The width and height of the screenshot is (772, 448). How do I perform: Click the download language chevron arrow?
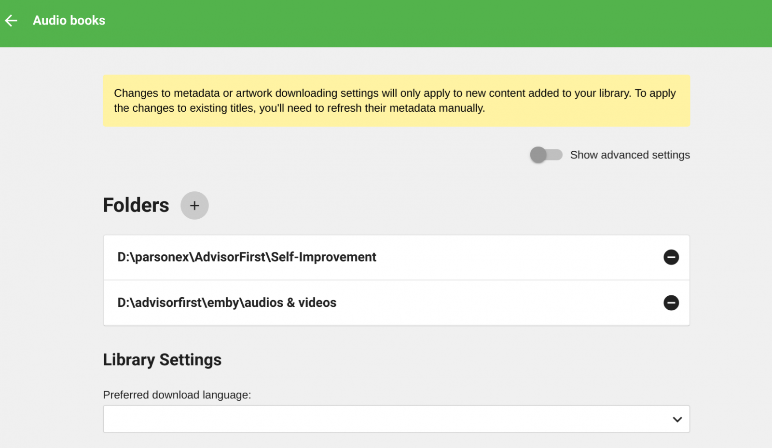coord(677,419)
